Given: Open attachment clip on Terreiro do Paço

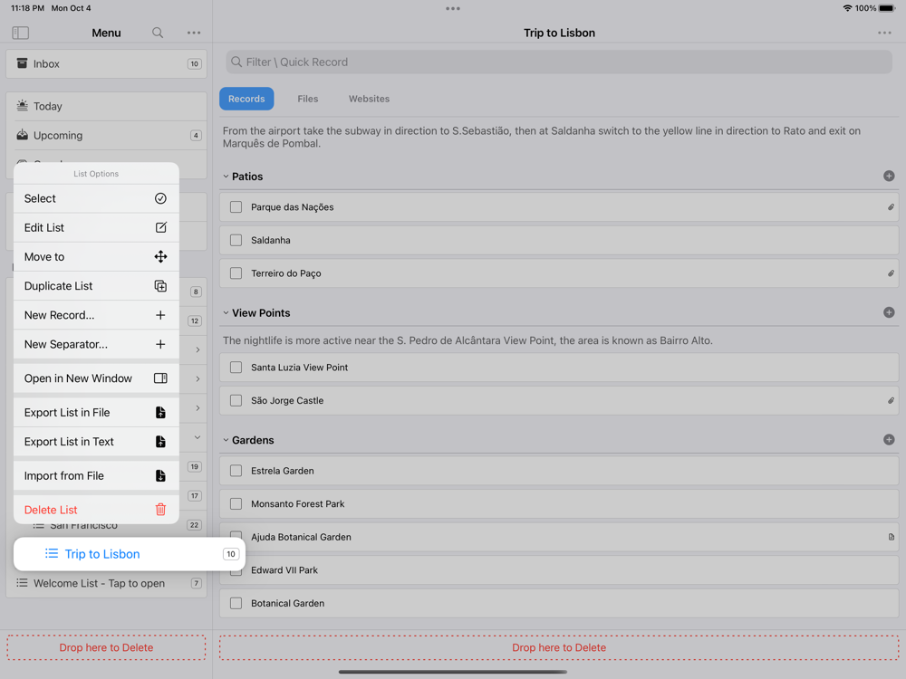Looking at the screenshot, I should click(891, 273).
